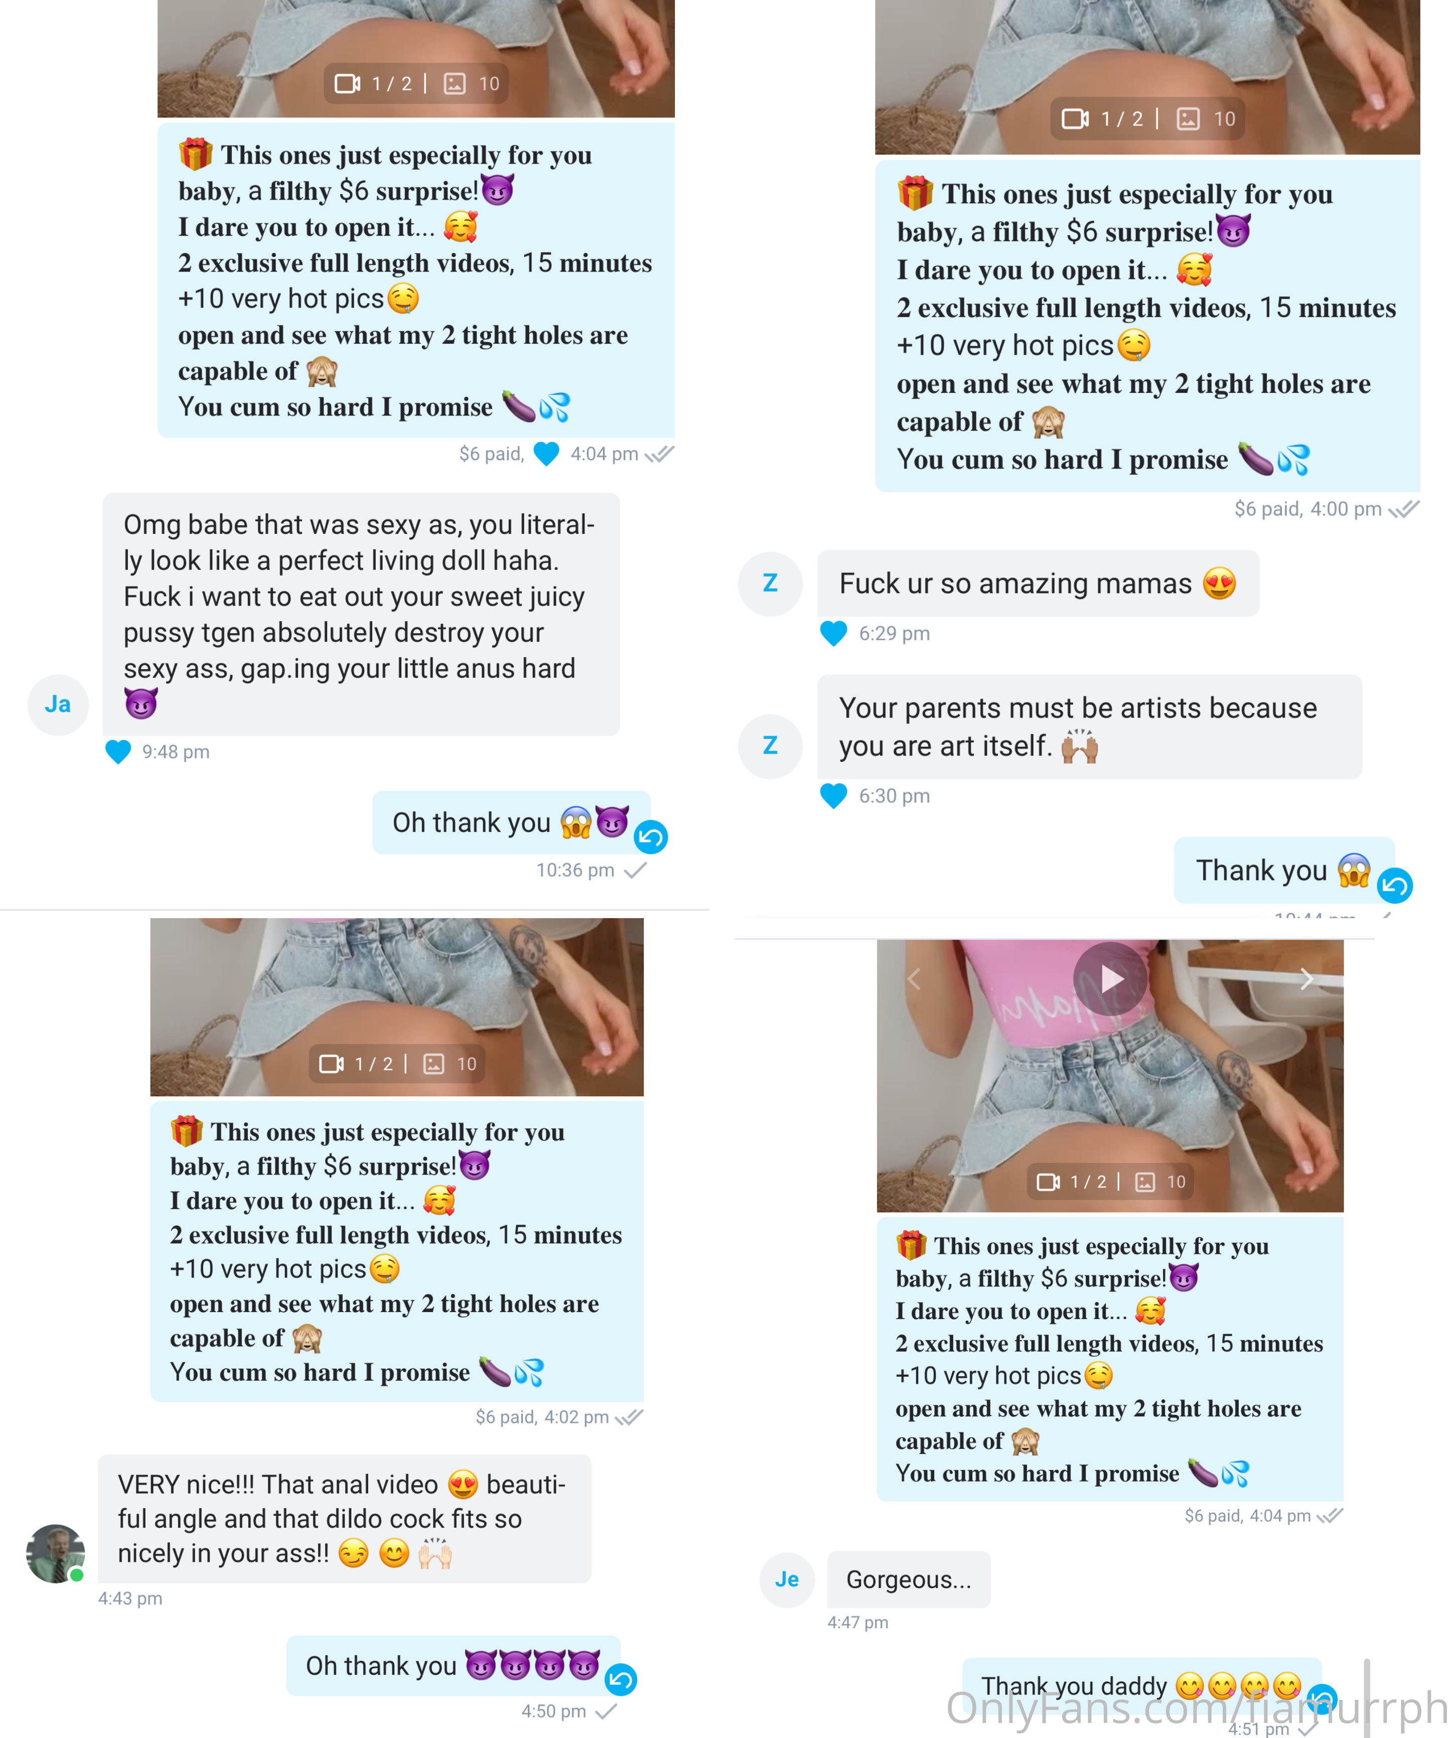Go to previous media with left chevron

[x=914, y=979]
